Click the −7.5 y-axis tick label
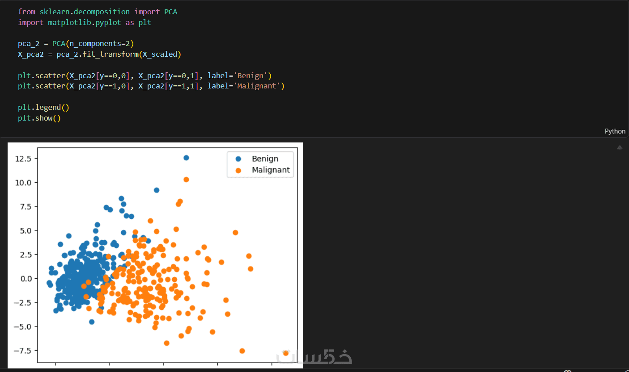The image size is (629, 372). [23, 351]
